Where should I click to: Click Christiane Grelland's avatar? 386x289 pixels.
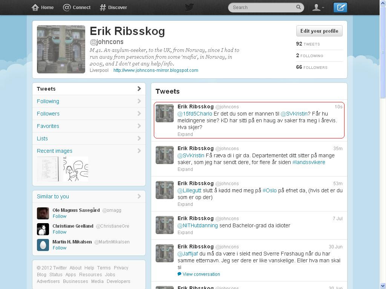click(43, 229)
